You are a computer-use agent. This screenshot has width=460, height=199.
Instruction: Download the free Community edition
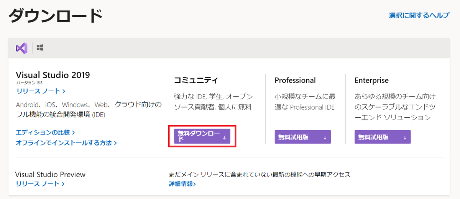coord(202,136)
